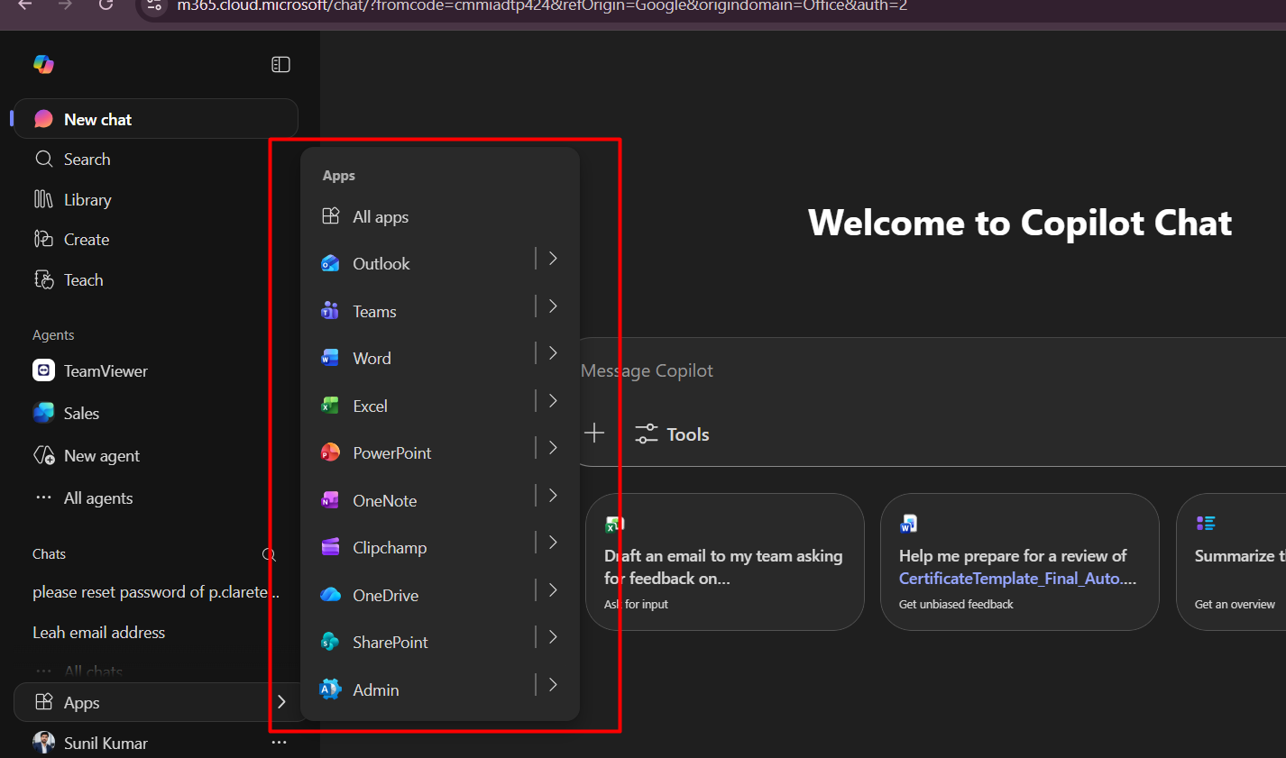Collapse the sidebar with the panel toggle
1286x758 pixels.
(280, 64)
